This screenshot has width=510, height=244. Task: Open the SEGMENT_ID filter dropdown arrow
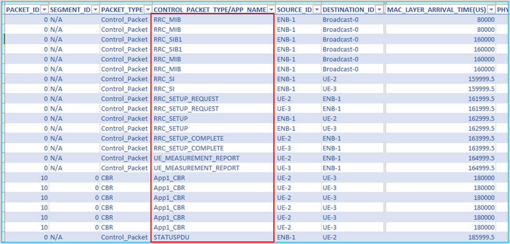tap(95, 10)
